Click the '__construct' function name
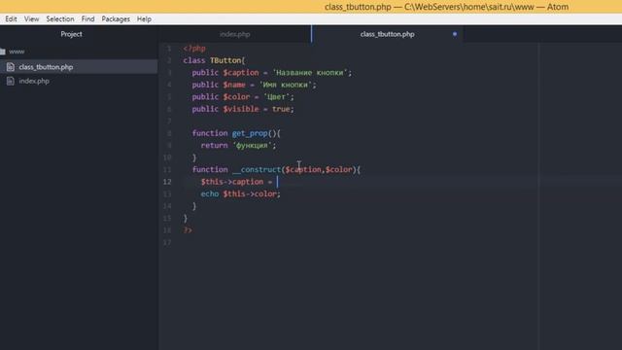Image resolution: width=622 pixels, height=350 pixels. (x=257, y=169)
